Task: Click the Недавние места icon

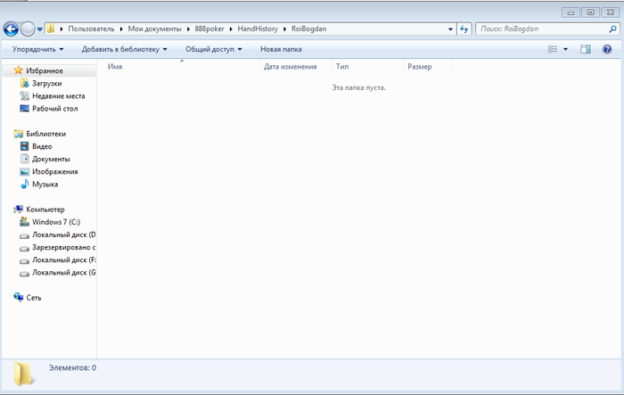Action: (25, 95)
